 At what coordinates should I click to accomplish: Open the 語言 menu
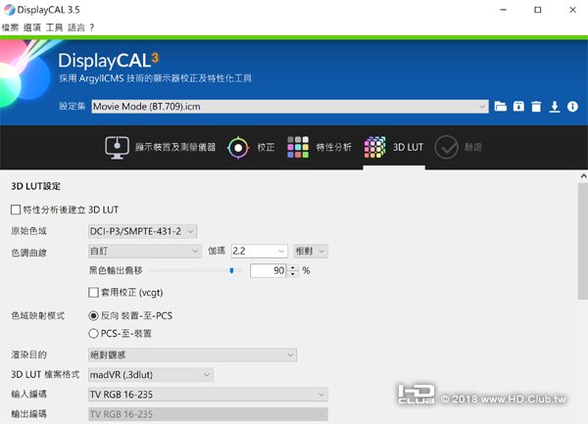76,27
